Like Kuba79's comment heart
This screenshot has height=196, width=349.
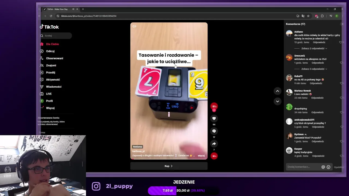pyautogui.click(x=341, y=83)
